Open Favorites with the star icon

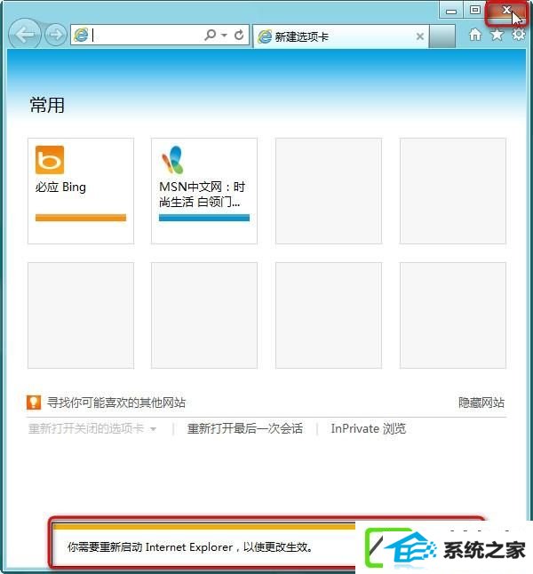click(497, 35)
